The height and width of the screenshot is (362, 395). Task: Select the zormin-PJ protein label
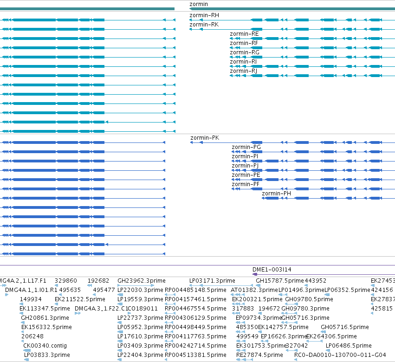pos(245,166)
